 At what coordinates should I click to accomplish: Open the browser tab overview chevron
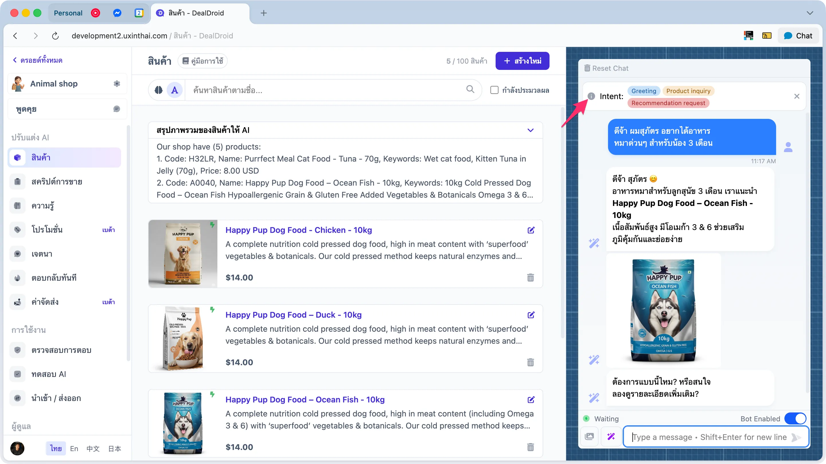pos(810,13)
